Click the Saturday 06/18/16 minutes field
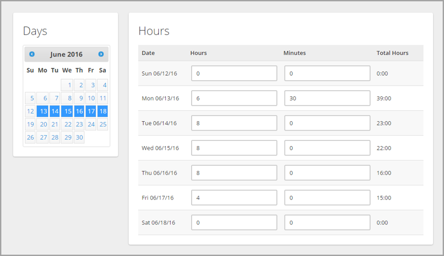Image resolution: width=444 pixels, height=256 pixels. point(327,223)
